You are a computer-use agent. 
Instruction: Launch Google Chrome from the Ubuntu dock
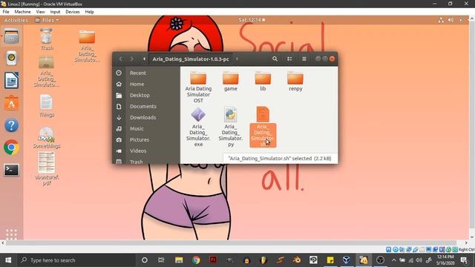12,148
